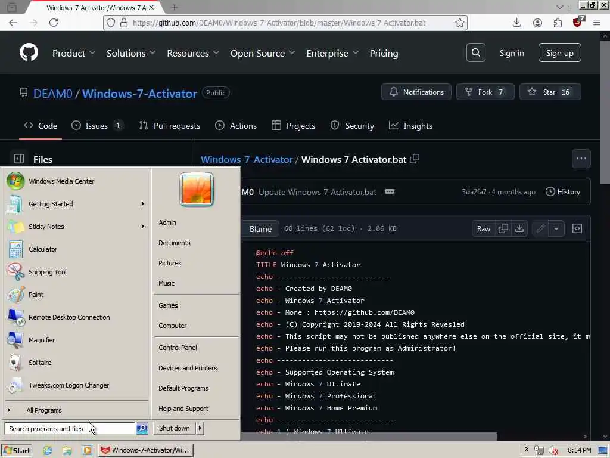View file History link
This screenshot has width=610, height=458.
tap(562, 191)
